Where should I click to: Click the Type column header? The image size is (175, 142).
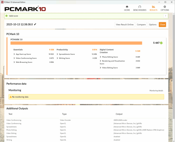coord(64,114)
